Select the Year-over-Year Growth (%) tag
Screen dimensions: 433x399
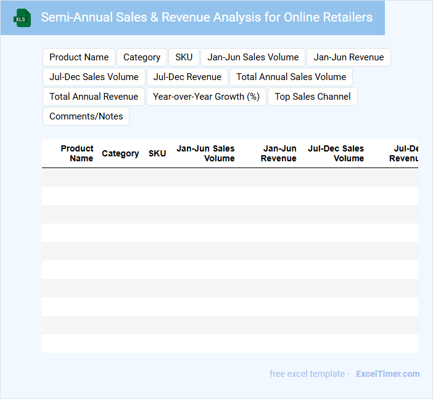coord(206,97)
